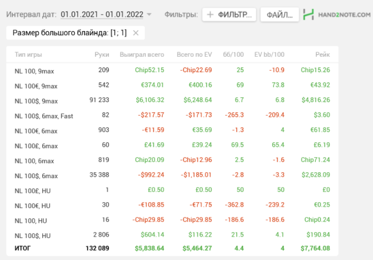
Task: Sort by Тип игры column header
Action: pos(28,55)
